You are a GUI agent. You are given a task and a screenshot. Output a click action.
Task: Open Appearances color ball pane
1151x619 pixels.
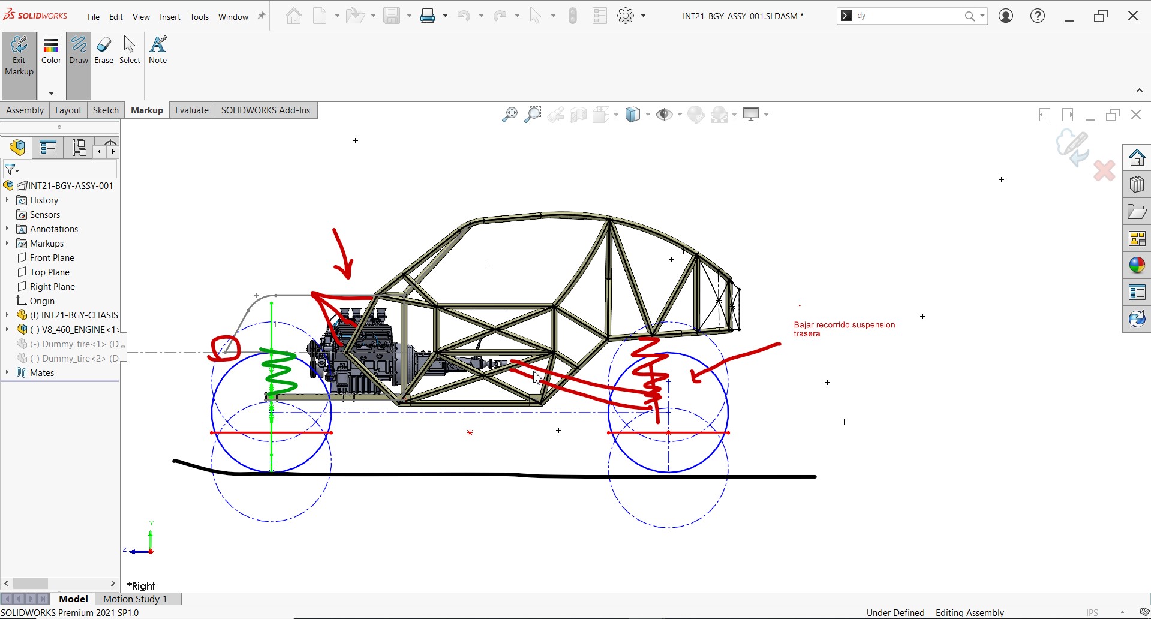point(1137,265)
